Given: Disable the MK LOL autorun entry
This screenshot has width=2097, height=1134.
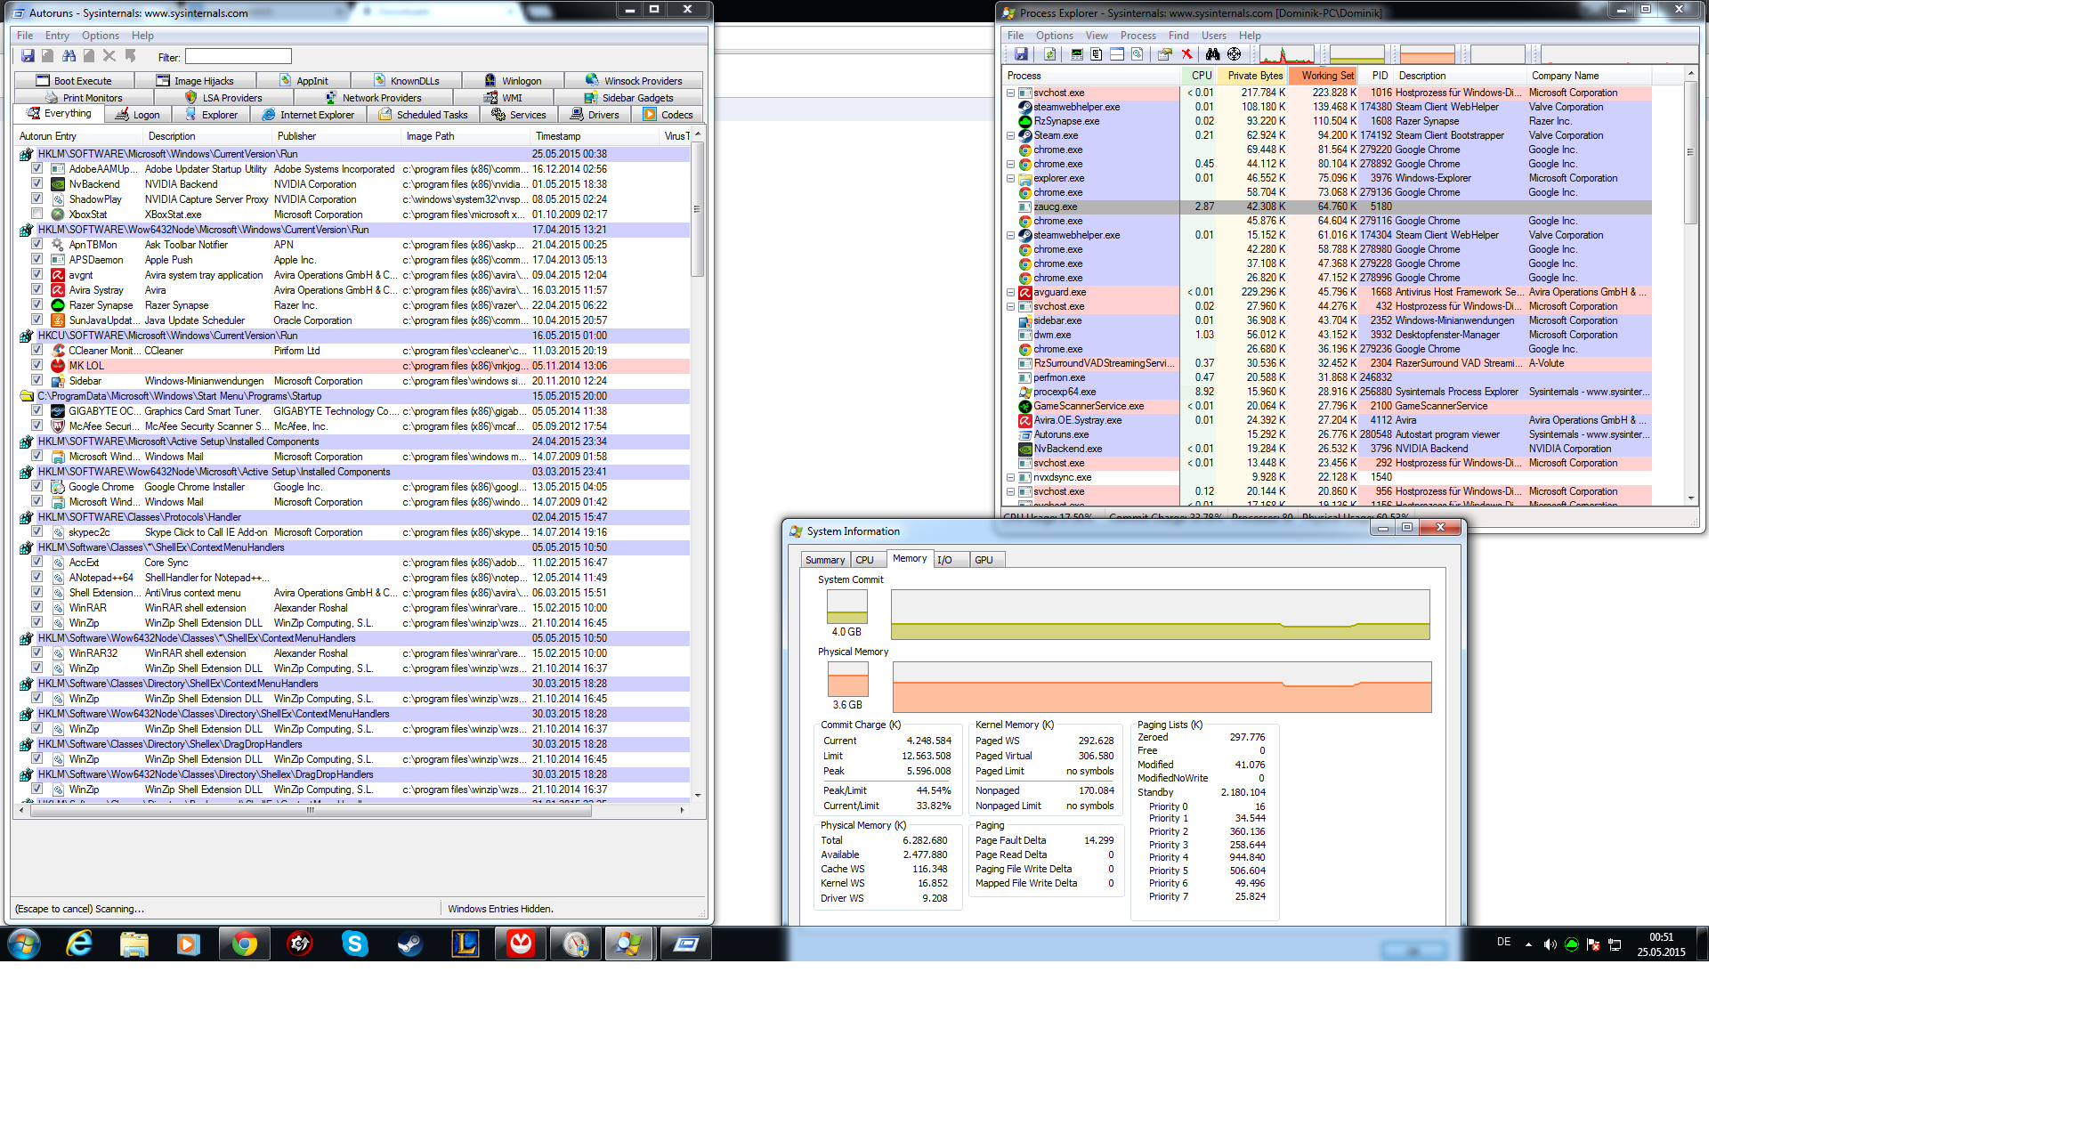Looking at the screenshot, I should pos(36,365).
